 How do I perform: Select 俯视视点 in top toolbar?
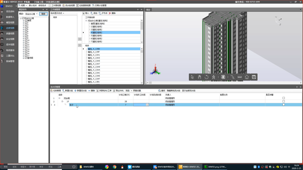tap(42, 5)
